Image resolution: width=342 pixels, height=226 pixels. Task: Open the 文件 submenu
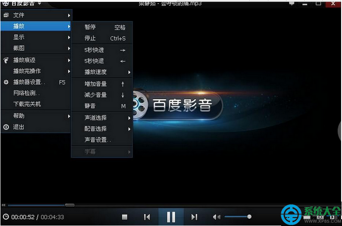36,15
